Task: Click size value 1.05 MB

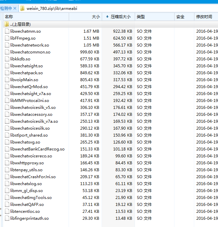Action: click(x=91, y=45)
